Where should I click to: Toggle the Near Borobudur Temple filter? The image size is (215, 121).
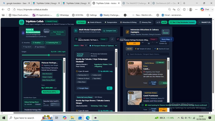(58, 33)
